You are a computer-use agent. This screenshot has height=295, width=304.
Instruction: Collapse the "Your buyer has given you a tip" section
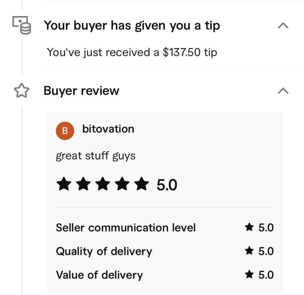(x=283, y=26)
